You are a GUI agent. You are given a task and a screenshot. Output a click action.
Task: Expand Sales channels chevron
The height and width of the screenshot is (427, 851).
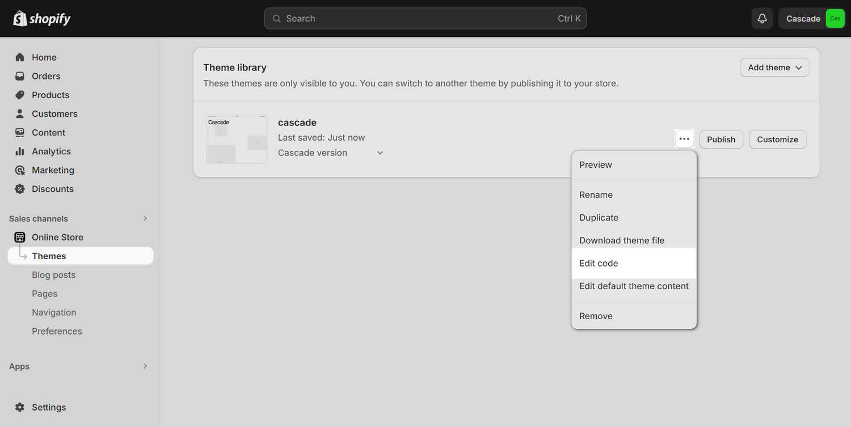(145, 218)
